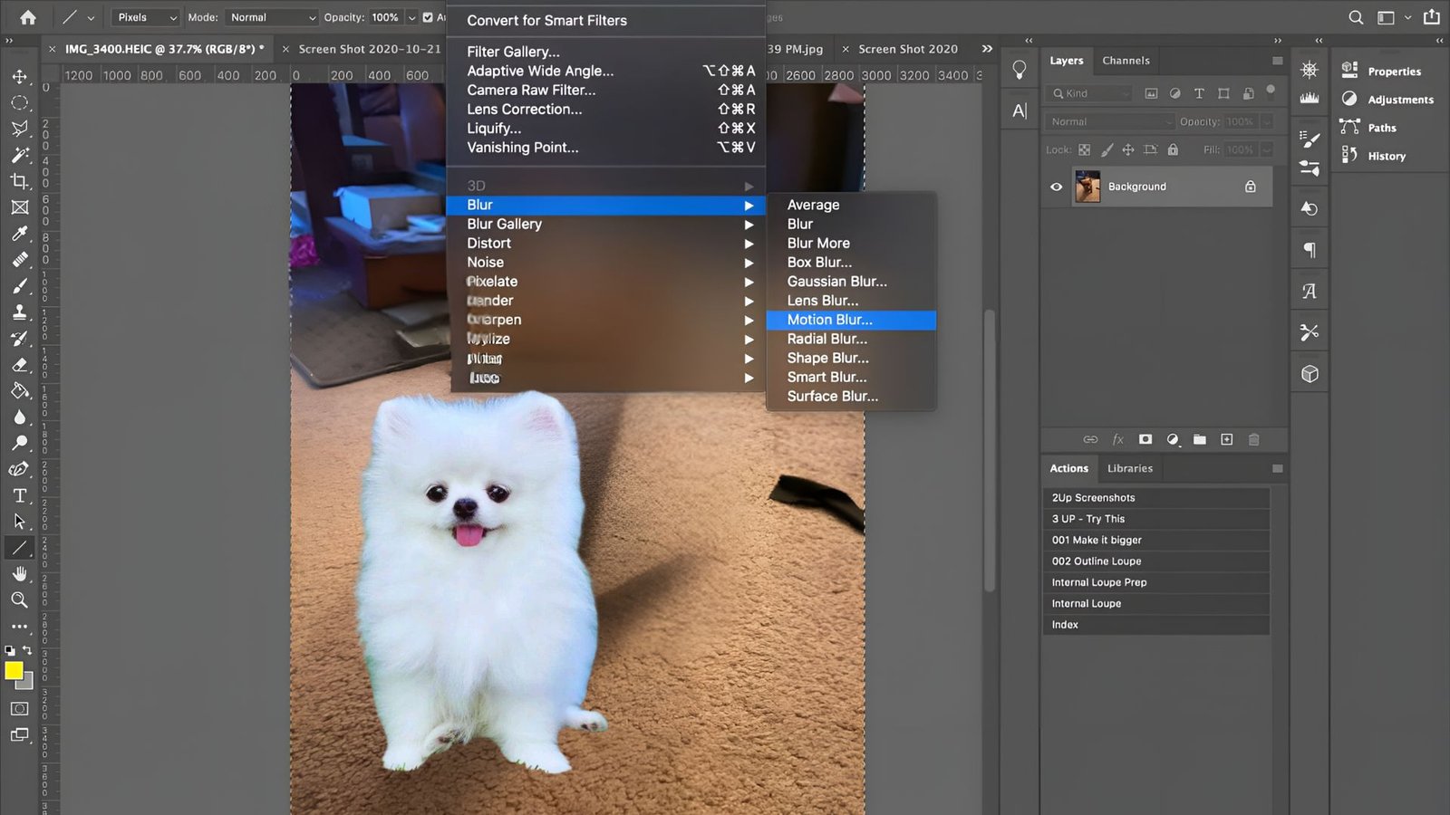Click the yellow foreground color swatch

[x=13, y=670]
